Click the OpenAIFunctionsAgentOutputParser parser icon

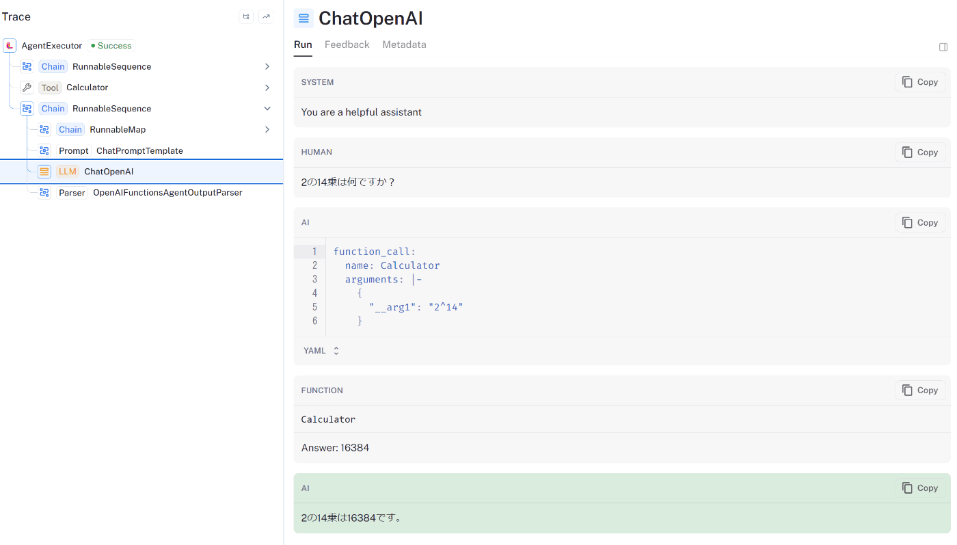click(44, 193)
